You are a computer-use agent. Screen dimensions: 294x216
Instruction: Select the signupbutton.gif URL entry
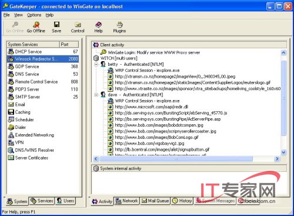point(159,149)
